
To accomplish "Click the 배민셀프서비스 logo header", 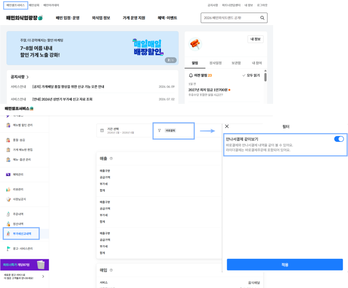I will coord(19,108).
